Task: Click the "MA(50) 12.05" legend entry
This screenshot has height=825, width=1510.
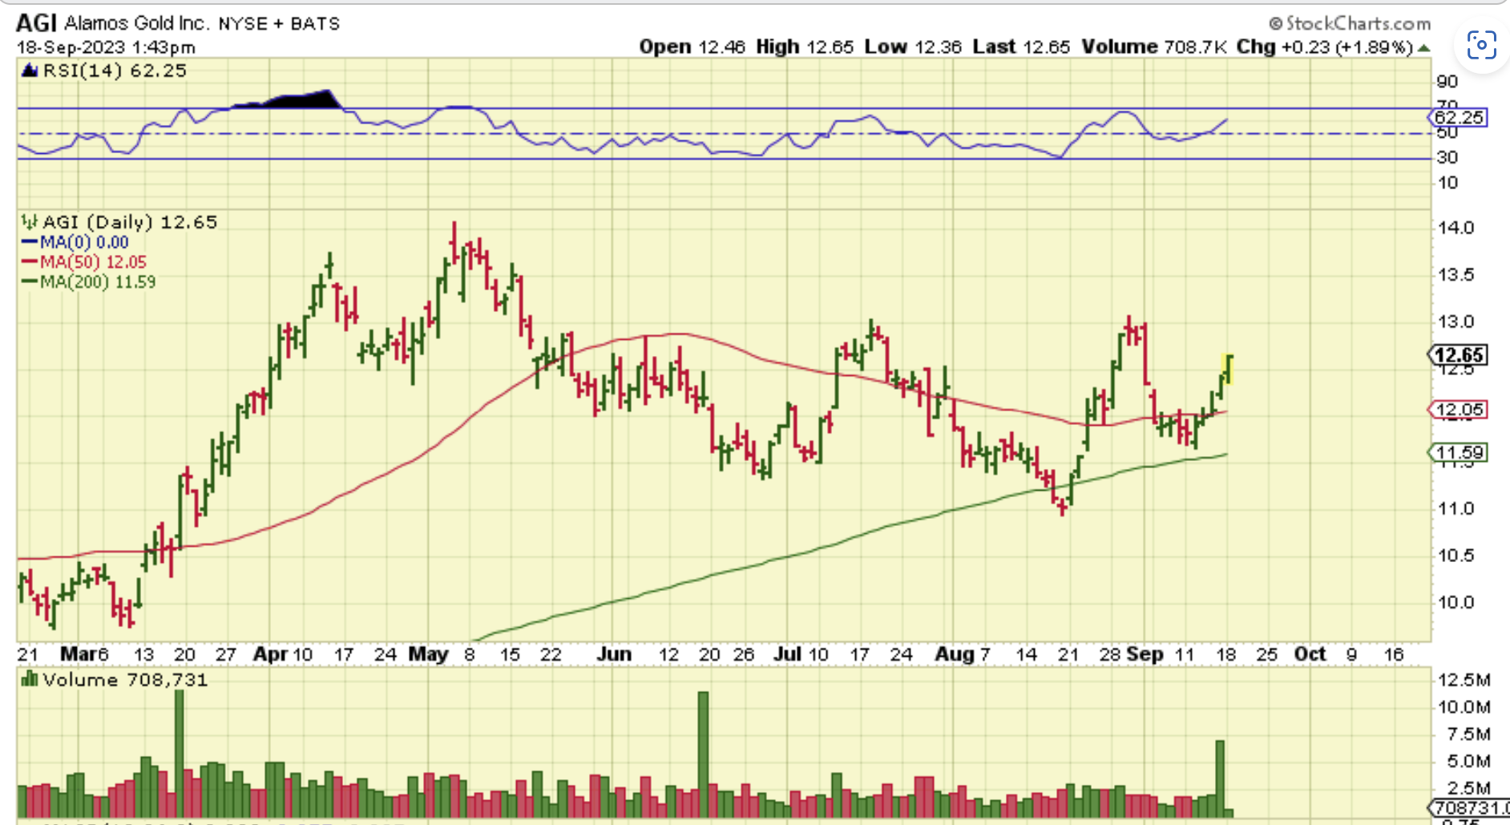Action: pos(93,262)
